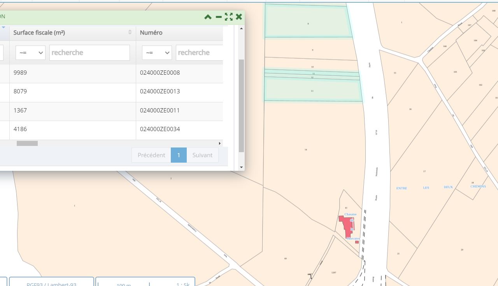498x286 pixels.
Task: Close the results table panel
Action: pos(239,17)
